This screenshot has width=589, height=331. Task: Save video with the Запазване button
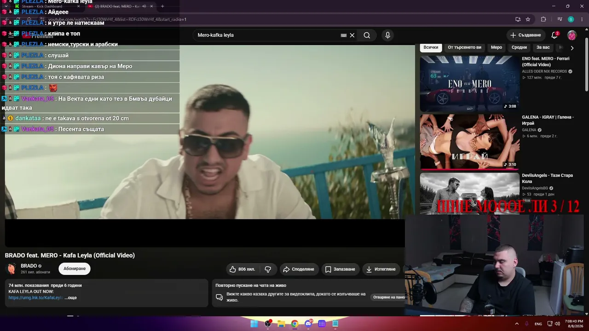[x=340, y=269]
